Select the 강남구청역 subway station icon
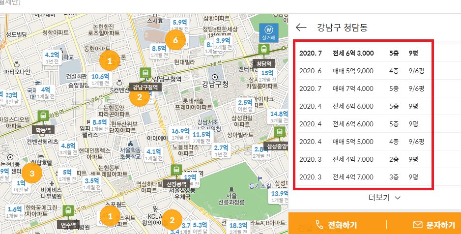The image size is (461, 234). [145, 73]
